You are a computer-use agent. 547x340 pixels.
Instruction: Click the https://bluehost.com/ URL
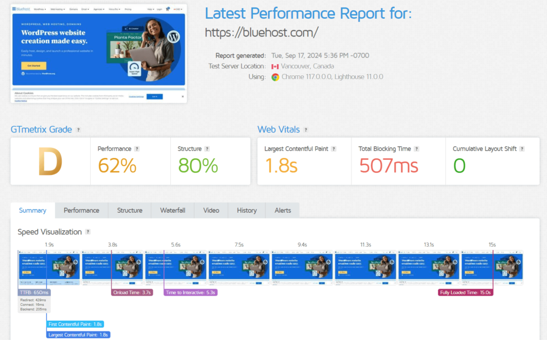click(262, 33)
